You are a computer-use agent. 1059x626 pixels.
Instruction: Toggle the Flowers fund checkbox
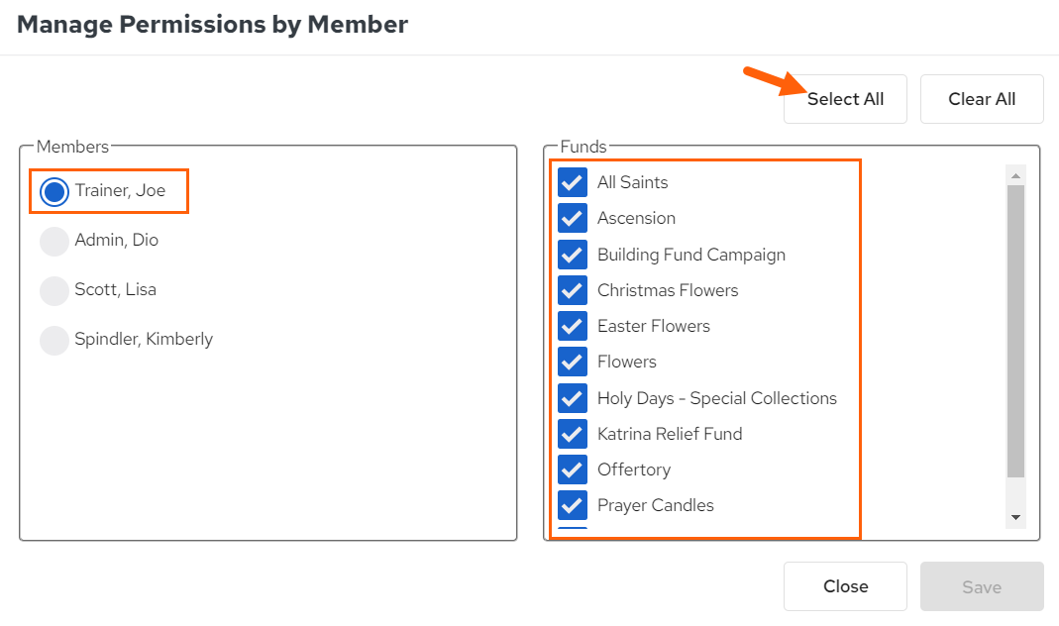point(572,362)
